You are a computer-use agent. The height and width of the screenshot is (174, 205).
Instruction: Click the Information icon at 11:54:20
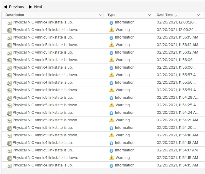pos(111,128)
